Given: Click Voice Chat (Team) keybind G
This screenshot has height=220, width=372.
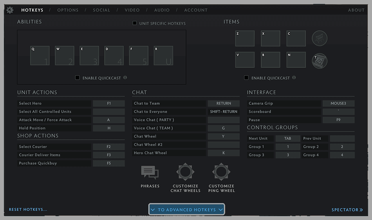Looking at the screenshot, I should (224, 128).
